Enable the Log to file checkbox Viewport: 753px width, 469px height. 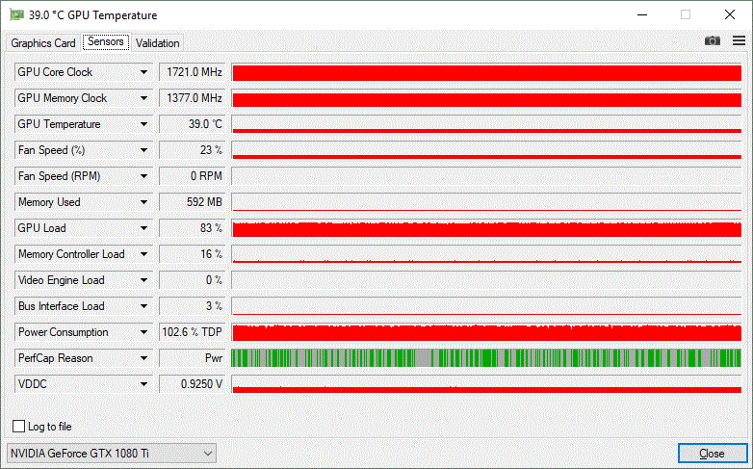coord(18,427)
